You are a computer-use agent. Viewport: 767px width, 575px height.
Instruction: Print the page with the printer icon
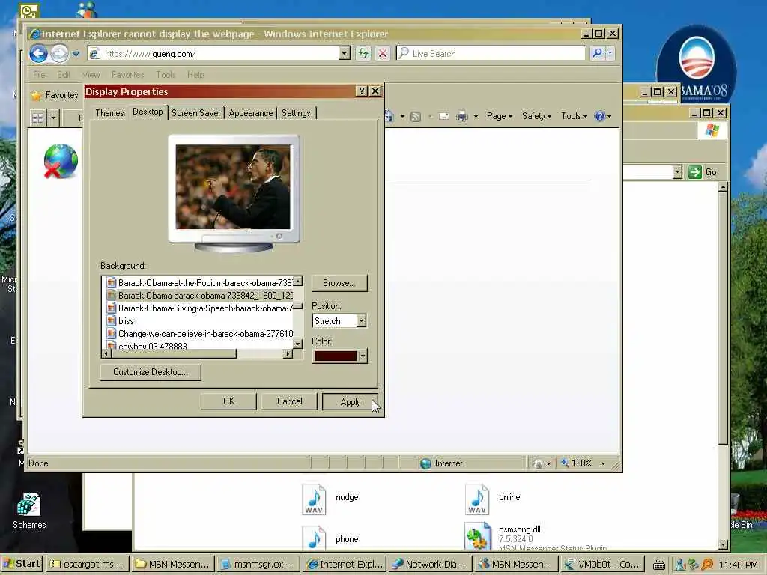point(461,116)
